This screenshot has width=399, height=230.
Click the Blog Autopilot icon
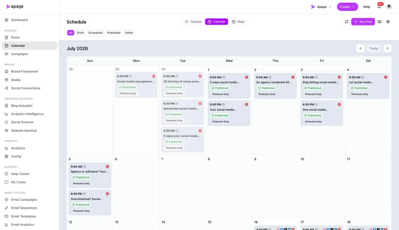point(7,106)
